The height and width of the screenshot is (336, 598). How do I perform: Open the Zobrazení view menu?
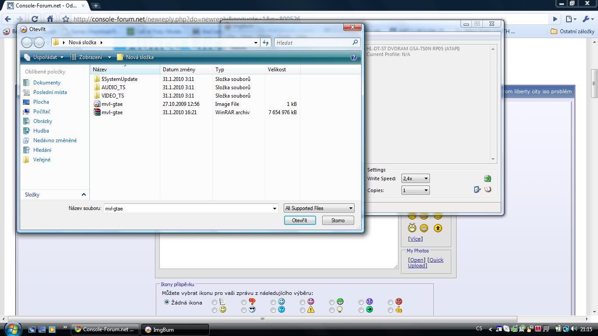(91, 57)
